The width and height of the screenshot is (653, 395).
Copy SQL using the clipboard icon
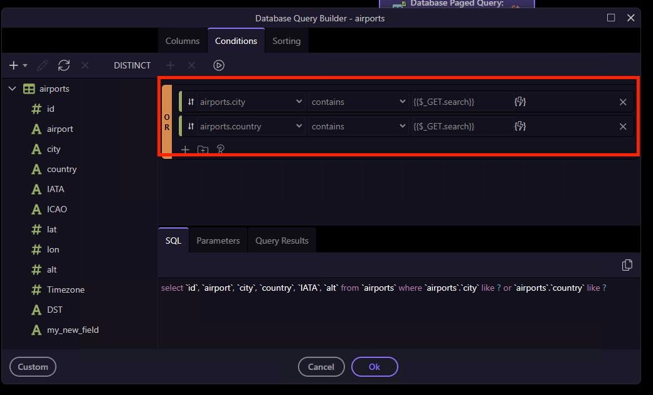[x=627, y=265]
